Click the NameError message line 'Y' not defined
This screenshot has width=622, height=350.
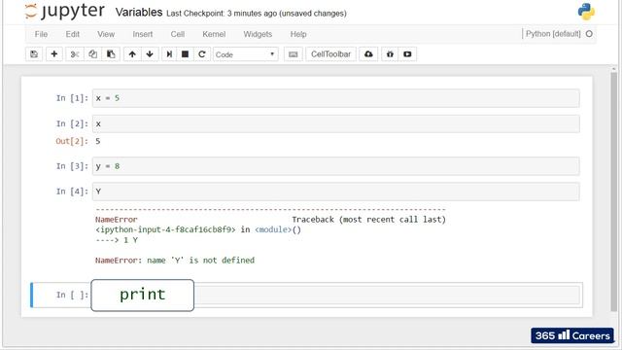point(175,261)
